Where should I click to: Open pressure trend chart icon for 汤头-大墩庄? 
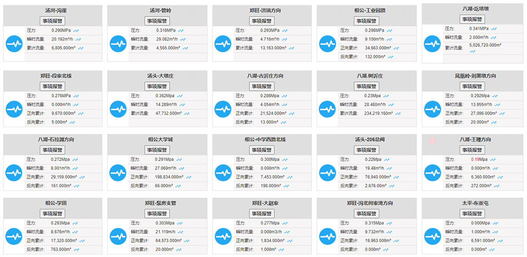[x=180, y=96]
